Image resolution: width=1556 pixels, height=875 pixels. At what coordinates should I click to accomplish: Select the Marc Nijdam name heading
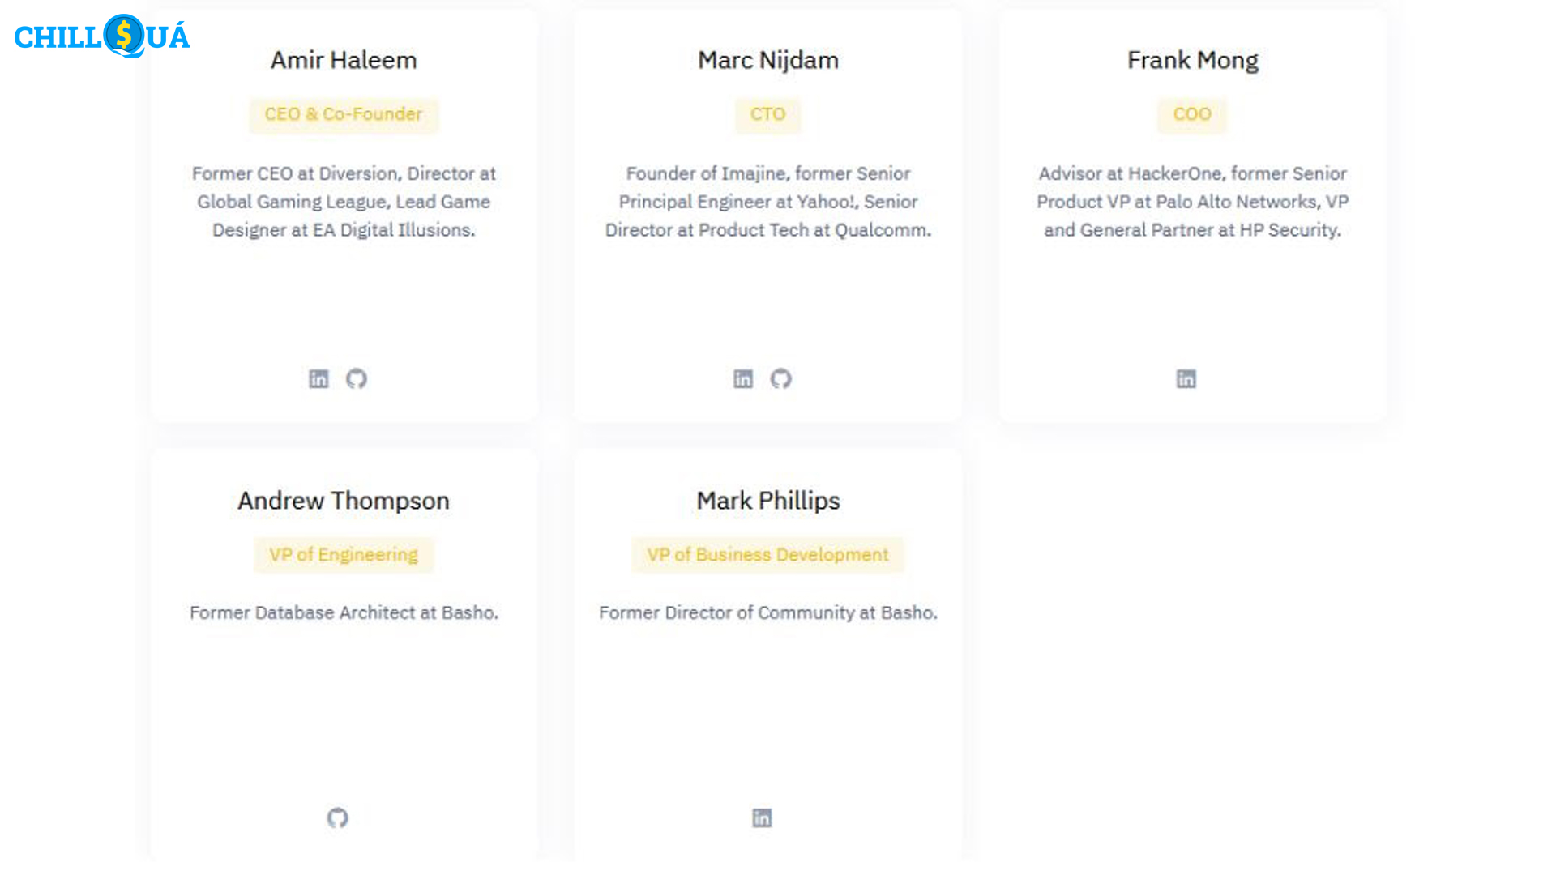pos(768,60)
